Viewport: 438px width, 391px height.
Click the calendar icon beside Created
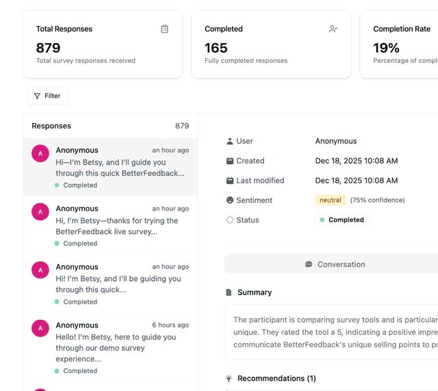pos(230,161)
